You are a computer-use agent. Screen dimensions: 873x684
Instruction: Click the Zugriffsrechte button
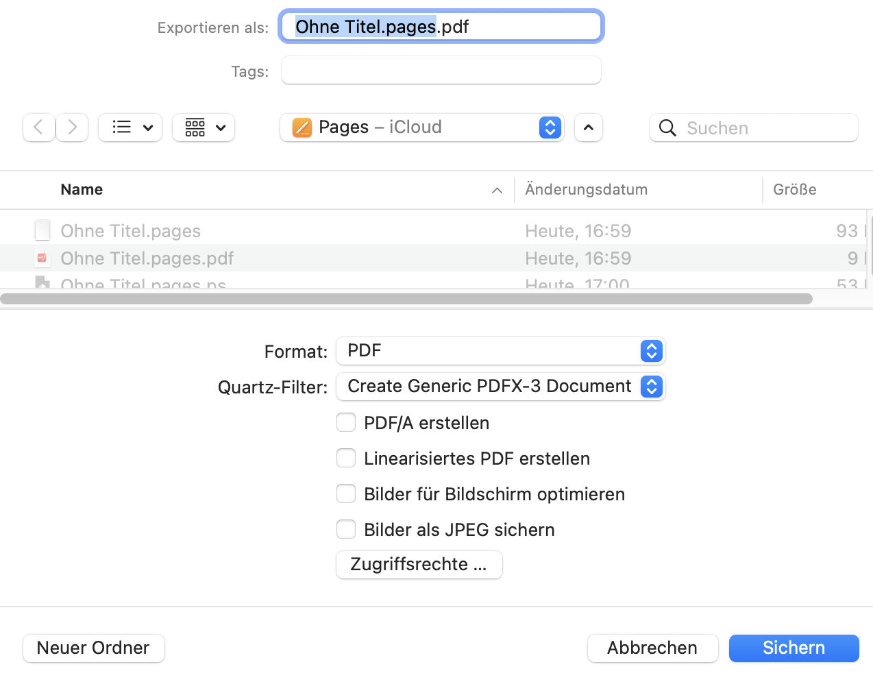tap(419, 565)
